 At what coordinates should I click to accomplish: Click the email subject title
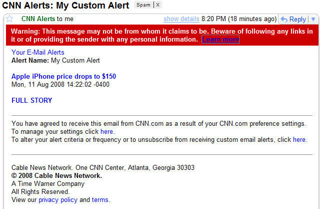coord(65,6)
